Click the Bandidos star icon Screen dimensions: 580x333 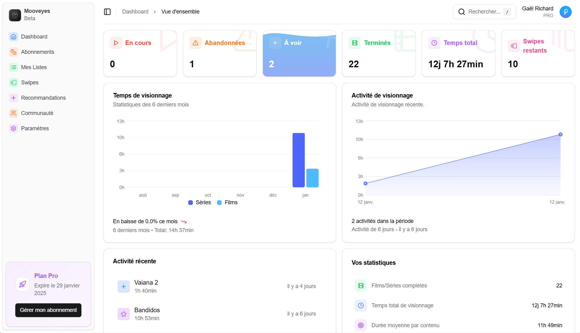[124, 314]
